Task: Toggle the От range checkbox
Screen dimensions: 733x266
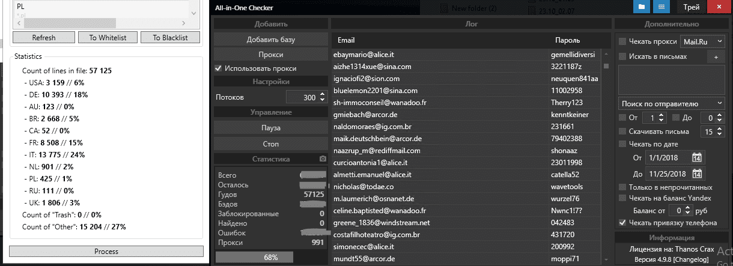Action: tap(622, 118)
